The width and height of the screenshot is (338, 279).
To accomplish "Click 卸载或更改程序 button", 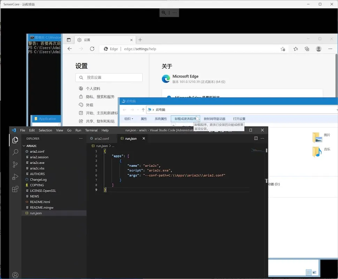I will [x=185, y=119].
